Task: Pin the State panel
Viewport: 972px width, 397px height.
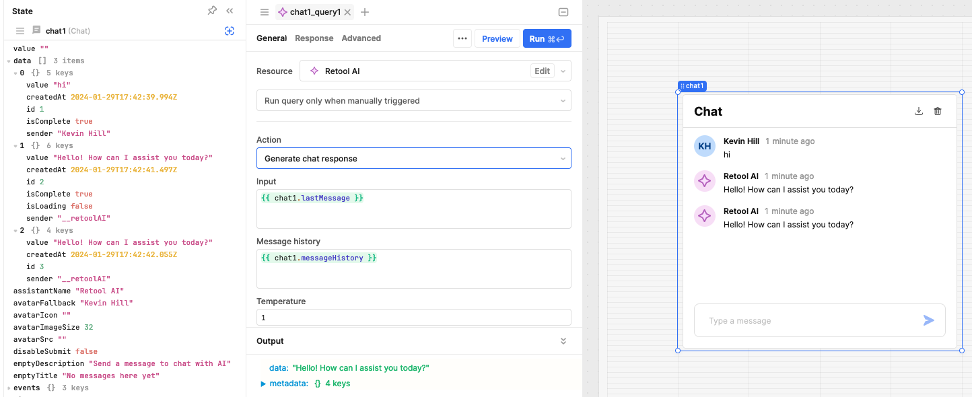Action: [x=212, y=11]
